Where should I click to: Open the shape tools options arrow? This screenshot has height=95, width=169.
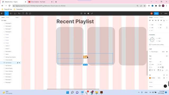(16, 13)
